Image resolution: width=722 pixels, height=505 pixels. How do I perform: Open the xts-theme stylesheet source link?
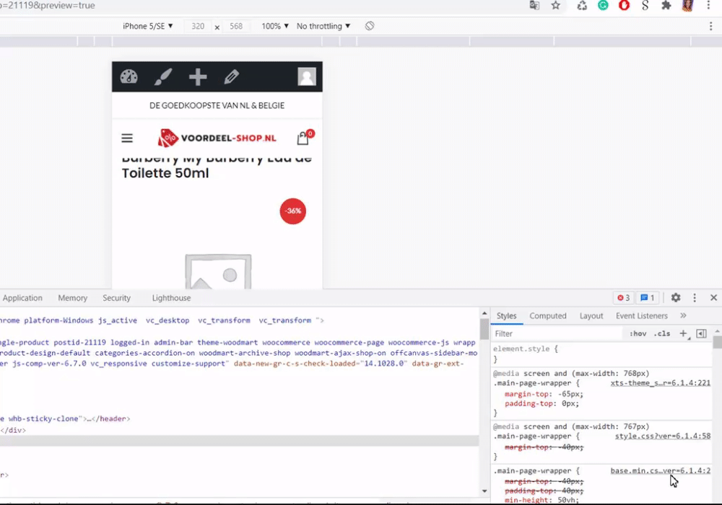click(661, 383)
